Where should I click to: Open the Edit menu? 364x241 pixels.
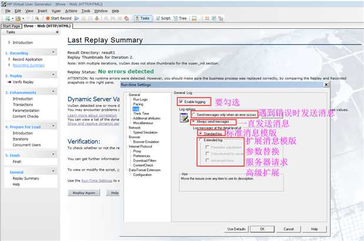pos(18,11)
